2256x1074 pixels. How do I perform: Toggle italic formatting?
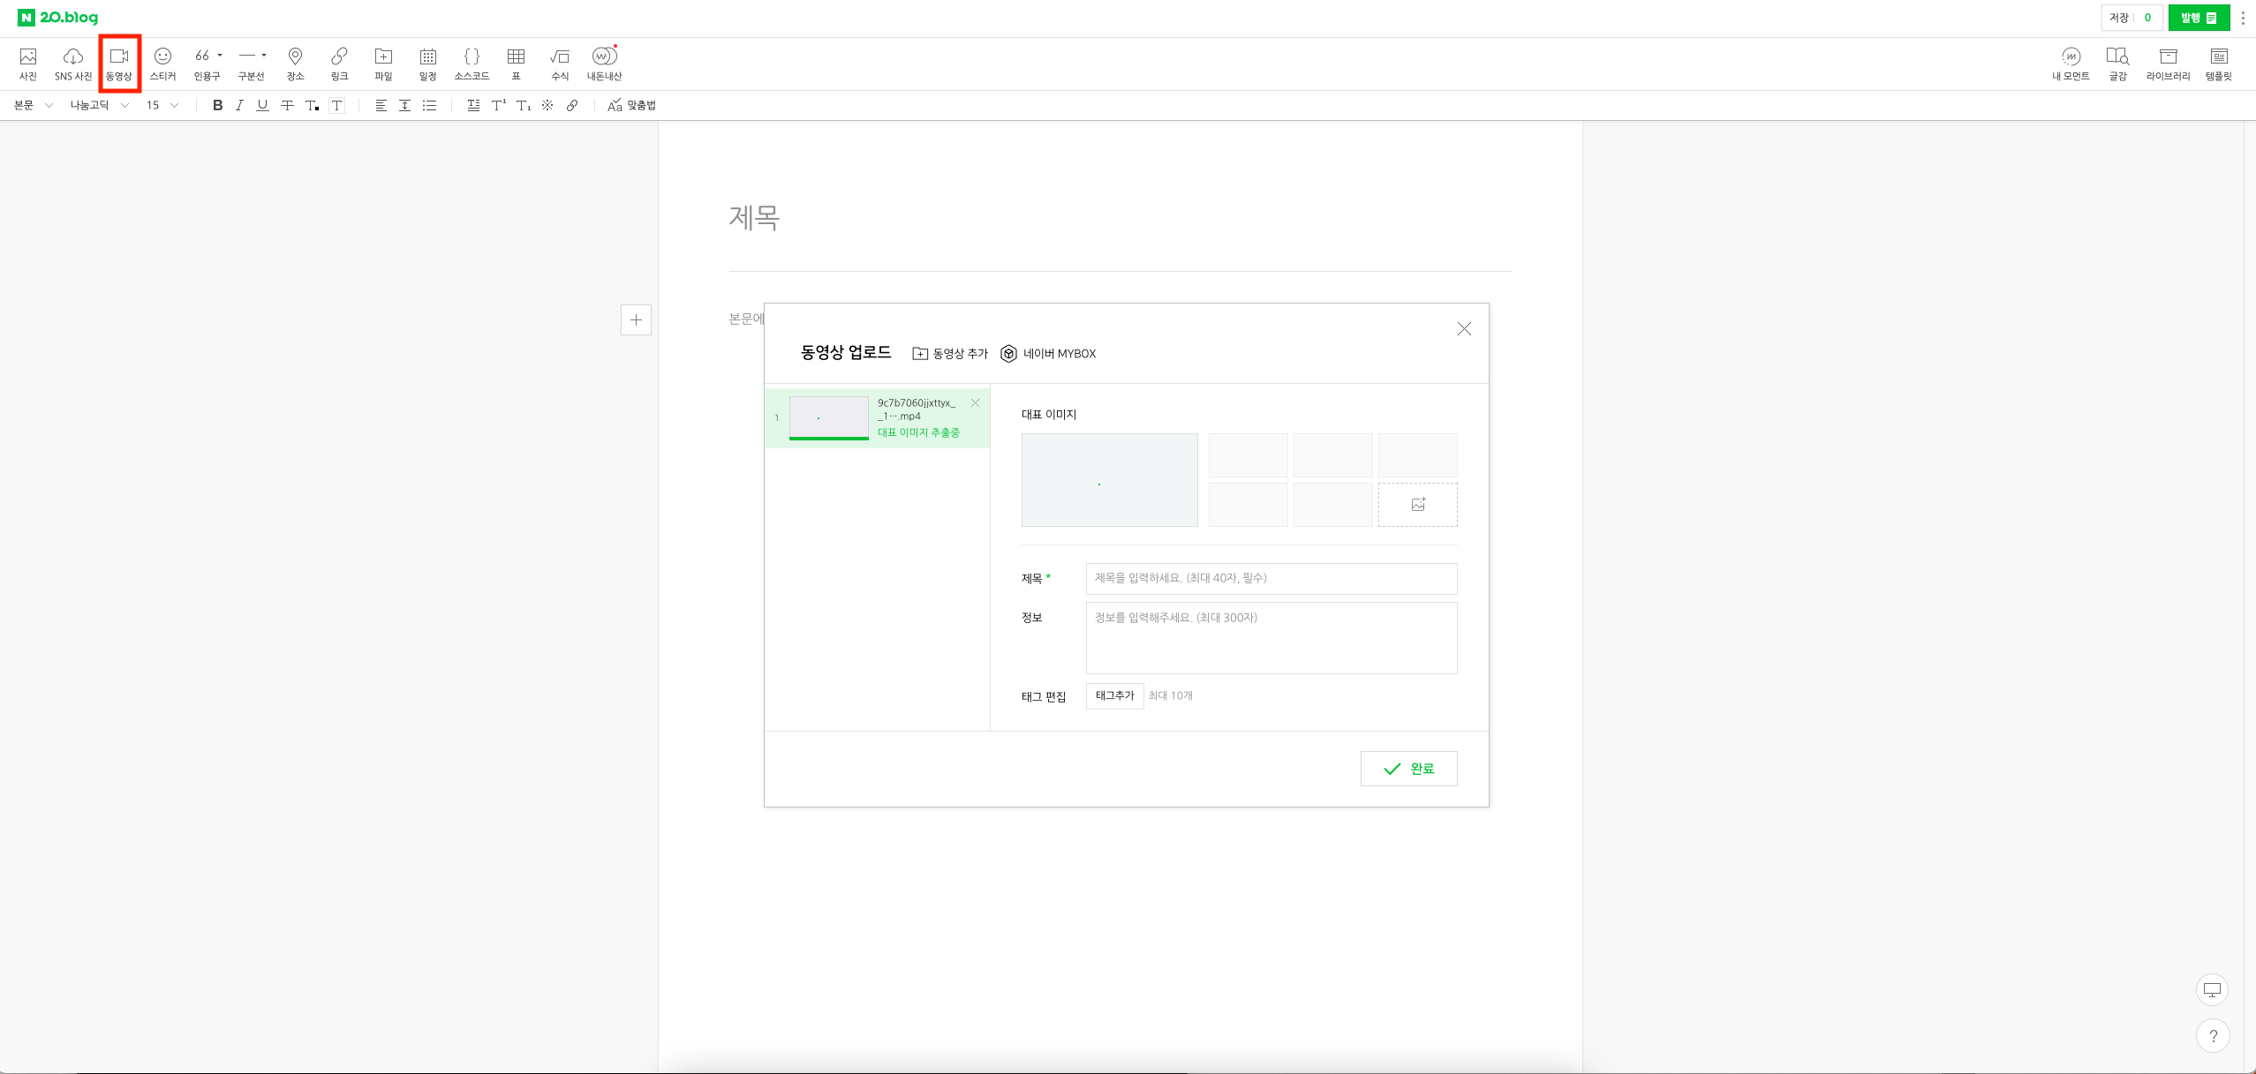pyautogui.click(x=239, y=105)
